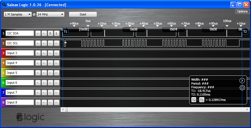
Task: Maximize the Saleae Logic window
Action: (x=240, y=5)
